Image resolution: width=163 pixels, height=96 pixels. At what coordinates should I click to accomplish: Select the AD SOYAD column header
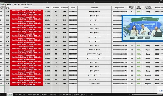coord(94,8)
